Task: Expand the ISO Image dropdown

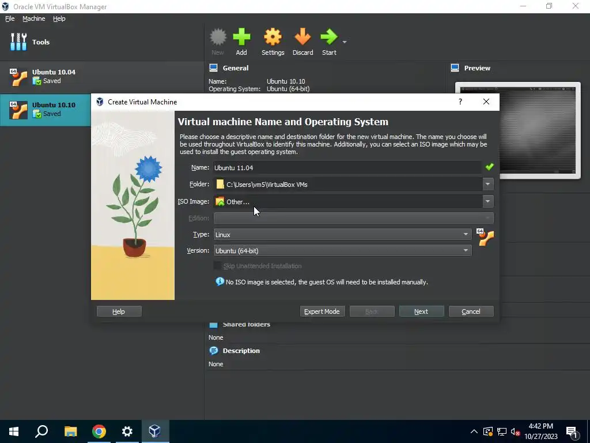Action: 487,201
